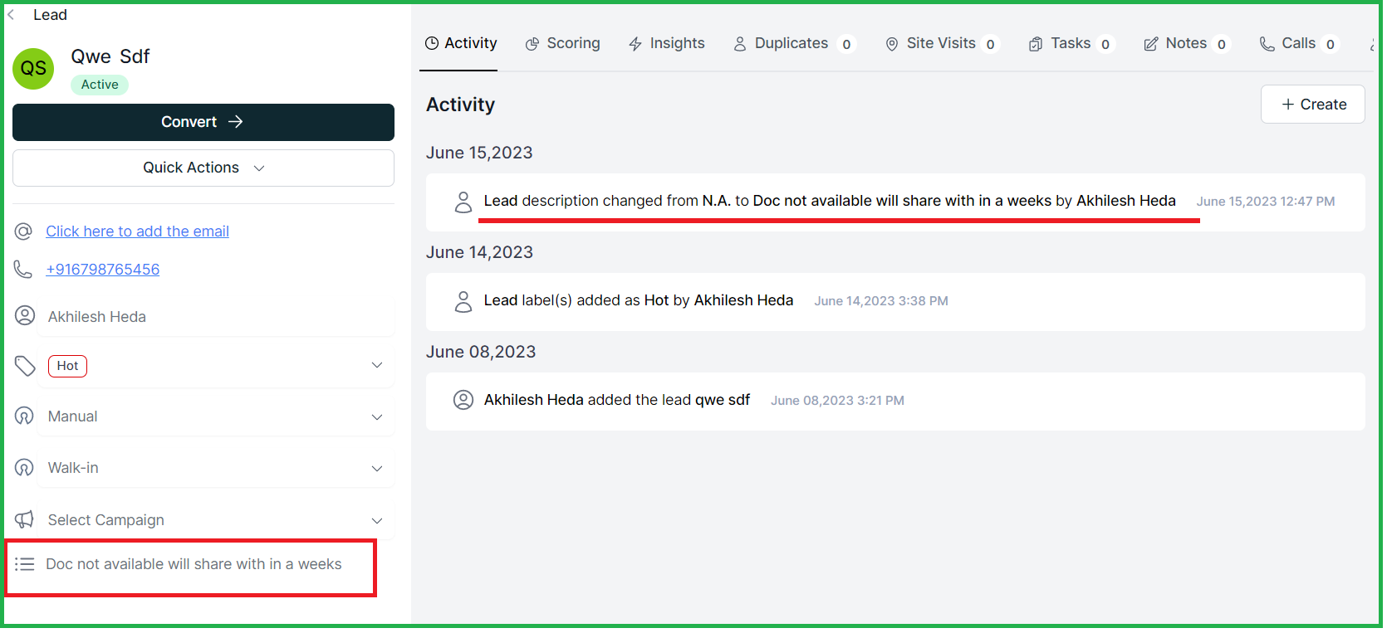
Task: Click the Qwe Sdf lead name
Action: coord(110,56)
